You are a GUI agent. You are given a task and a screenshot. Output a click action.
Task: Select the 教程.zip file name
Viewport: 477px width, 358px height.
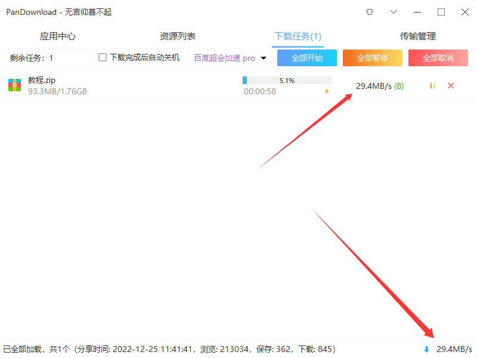(x=42, y=80)
